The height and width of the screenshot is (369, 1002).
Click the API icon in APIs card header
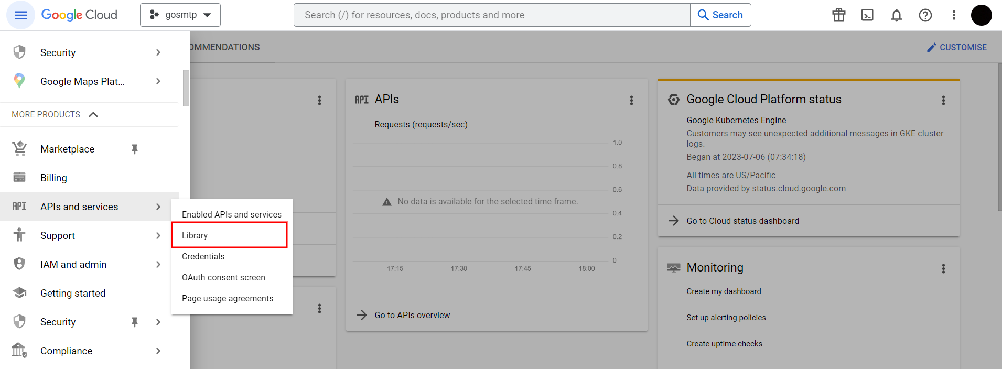(362, 100)
